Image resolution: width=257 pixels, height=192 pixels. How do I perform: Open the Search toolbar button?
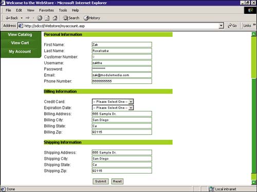coord(71,18)
